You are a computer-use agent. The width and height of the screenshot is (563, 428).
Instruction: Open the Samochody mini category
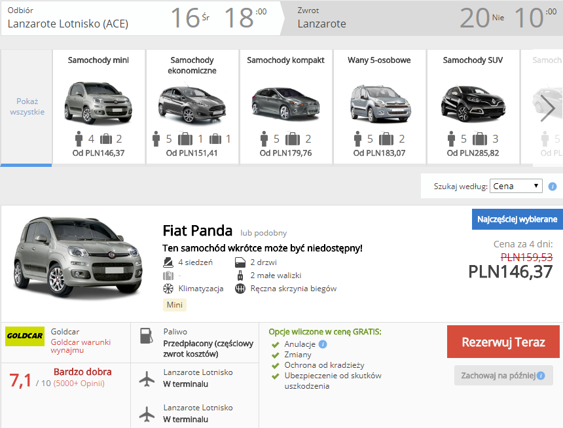[x=99, y=107]
